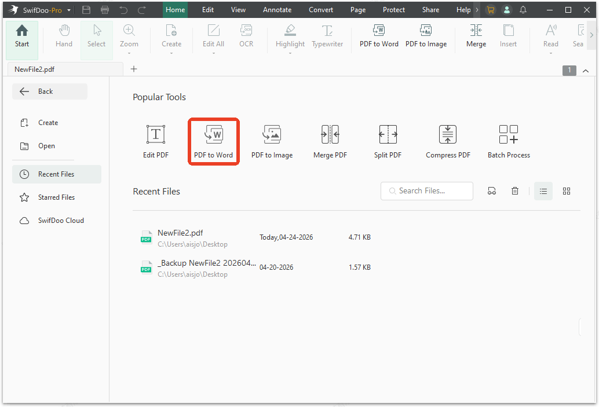Open the Merge PDF tool
The height and width of the screenshot is (407, 599).
click(x=330, y=141)
